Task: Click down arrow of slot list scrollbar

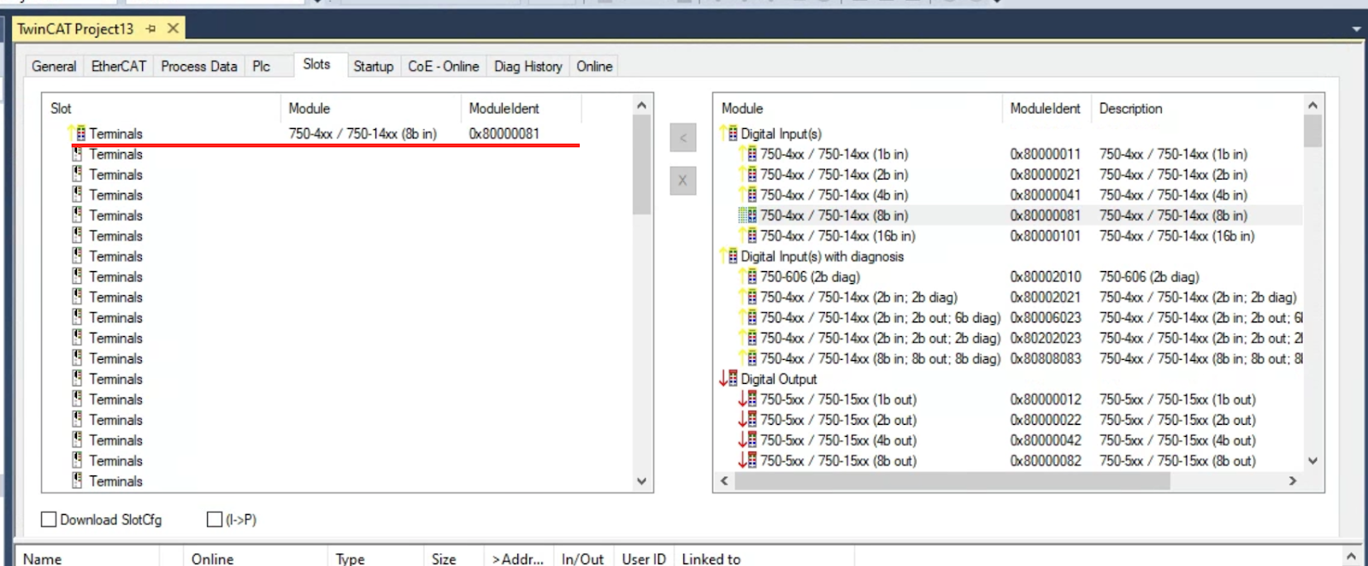Action: tap(642, 481)
